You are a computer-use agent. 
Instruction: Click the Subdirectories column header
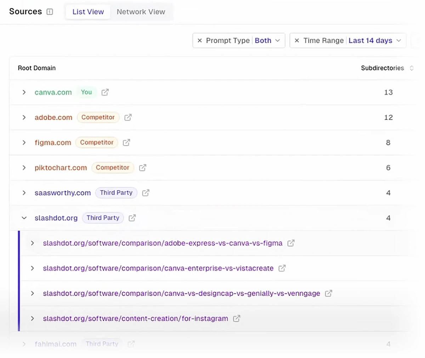[x=382, y=68]
